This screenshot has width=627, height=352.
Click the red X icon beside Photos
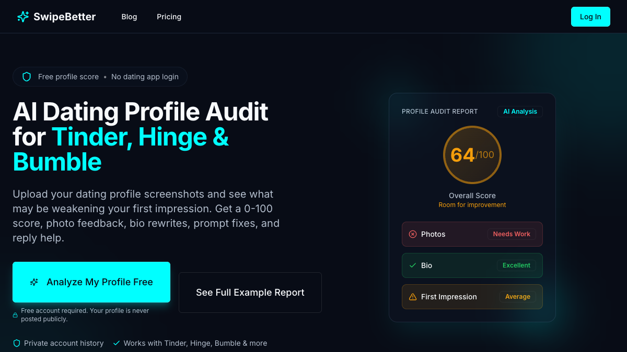(413, 234)
